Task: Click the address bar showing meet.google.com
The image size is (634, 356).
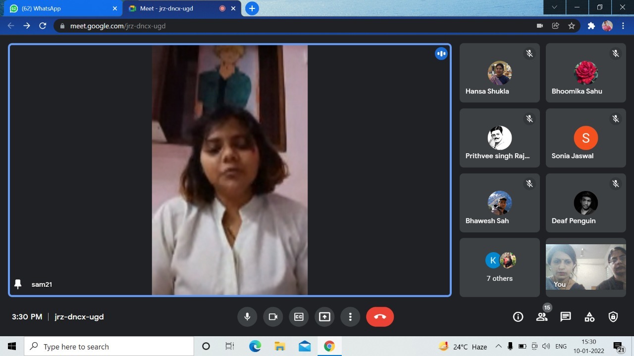Action: (317, 26)
